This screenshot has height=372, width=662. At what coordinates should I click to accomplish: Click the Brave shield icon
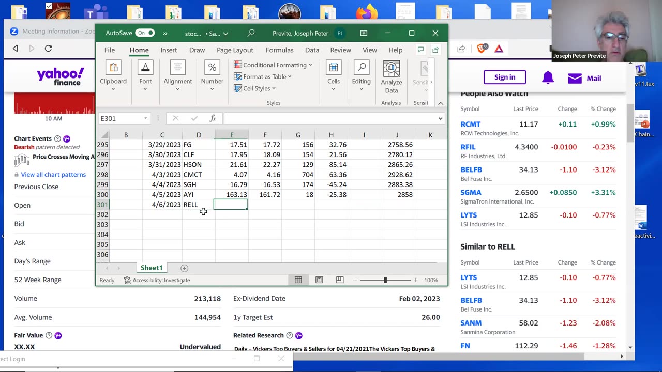click(482, 48)
